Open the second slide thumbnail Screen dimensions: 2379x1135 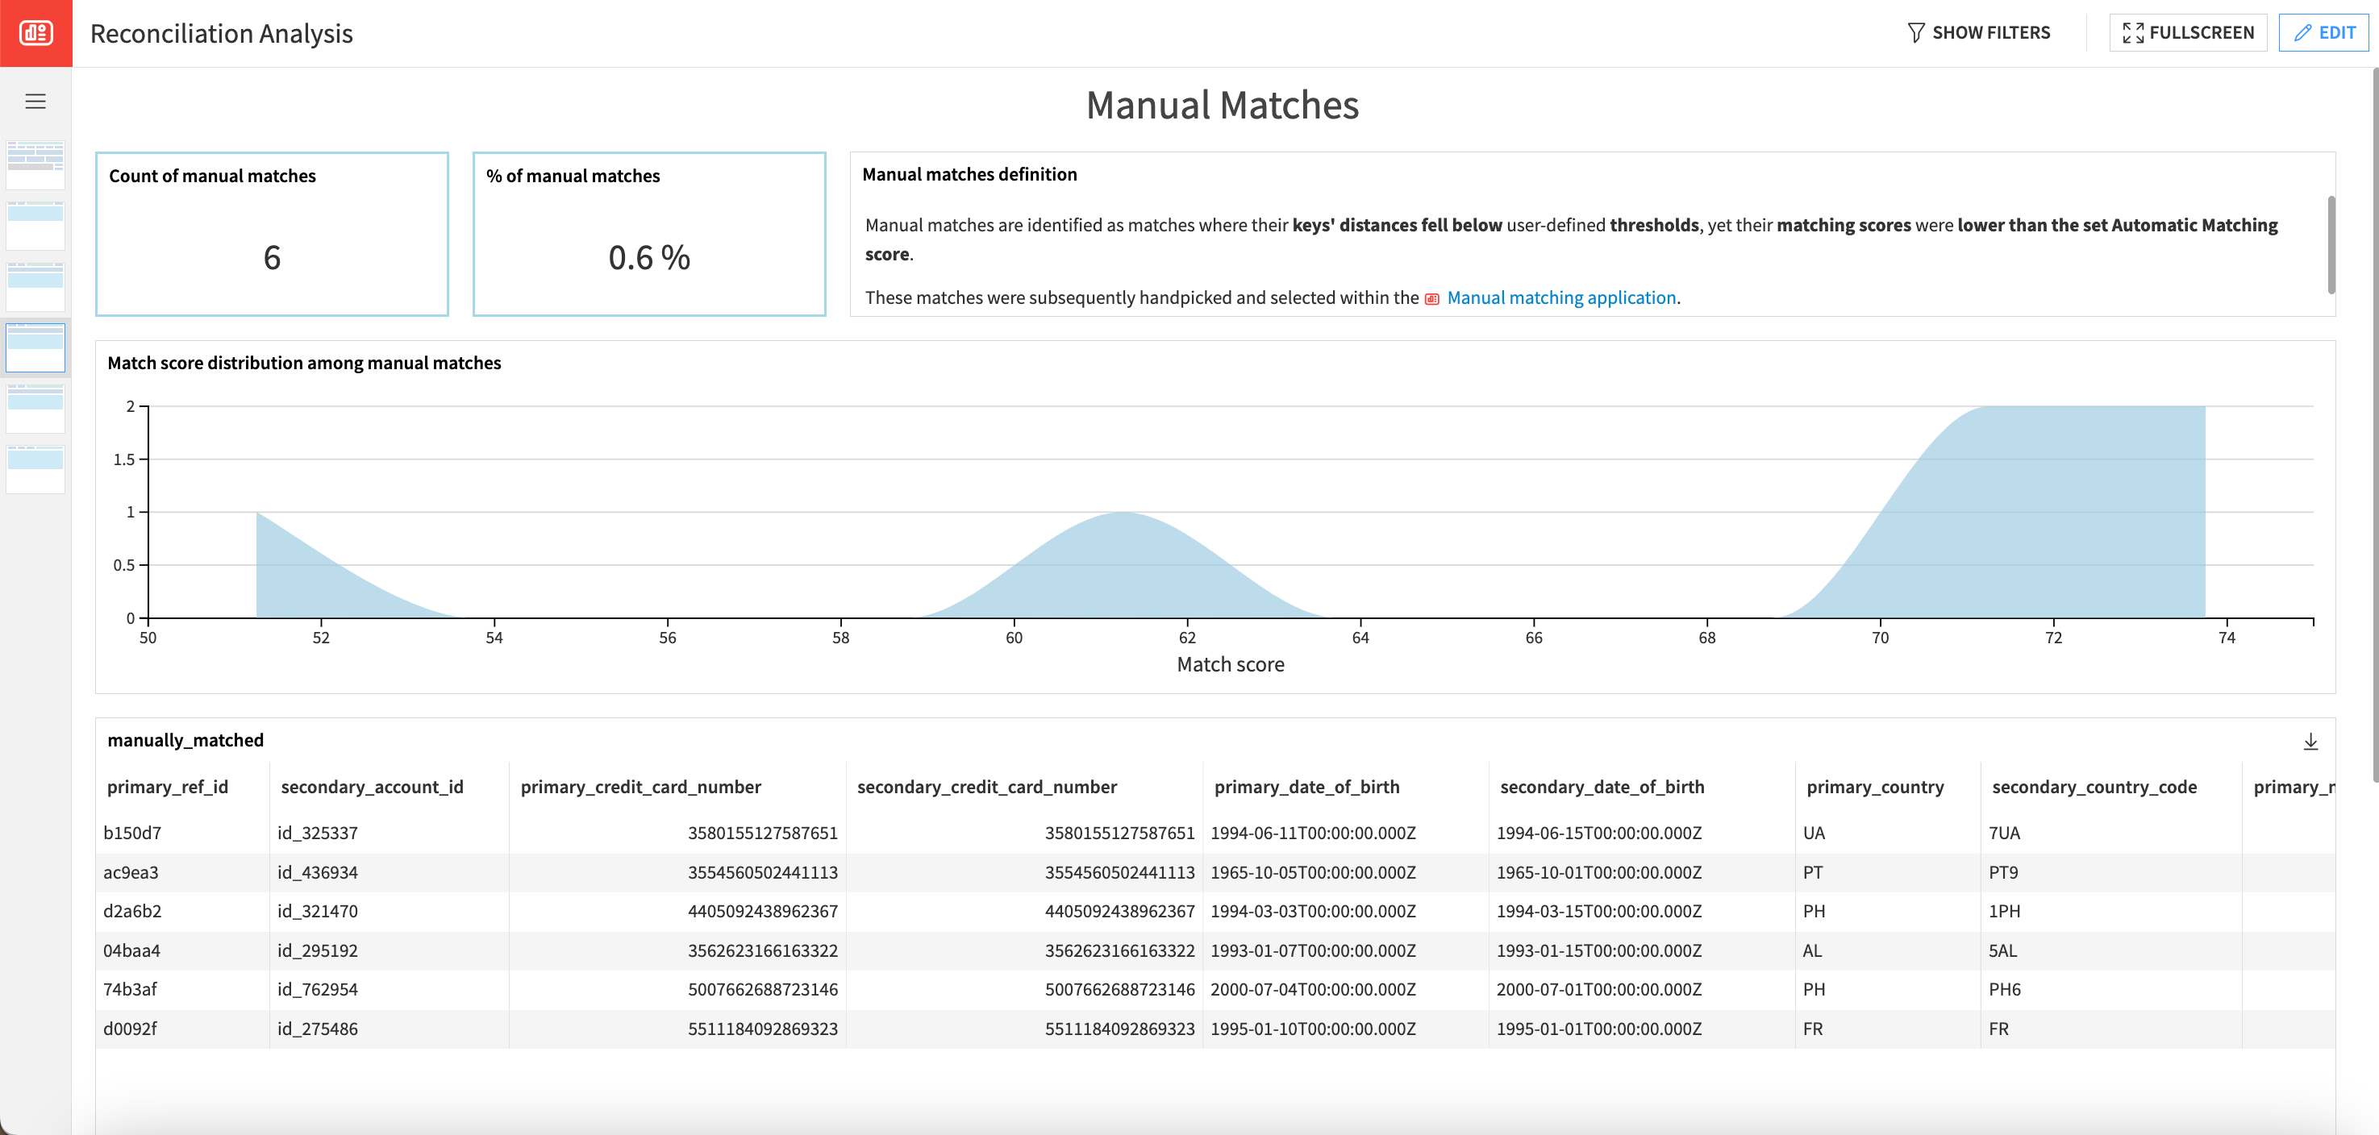pyautogui.click(x=35, y=227)
